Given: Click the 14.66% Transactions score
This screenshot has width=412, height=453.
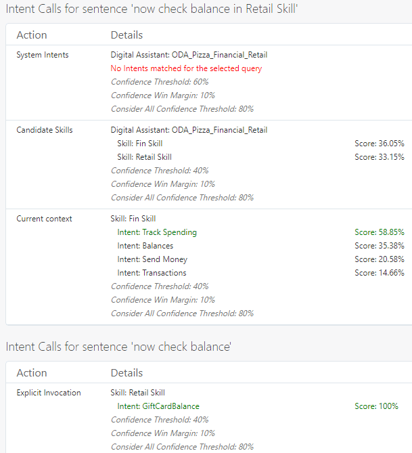Looking at the screenshot, I should pyautogui.click(x=379, y=273).
